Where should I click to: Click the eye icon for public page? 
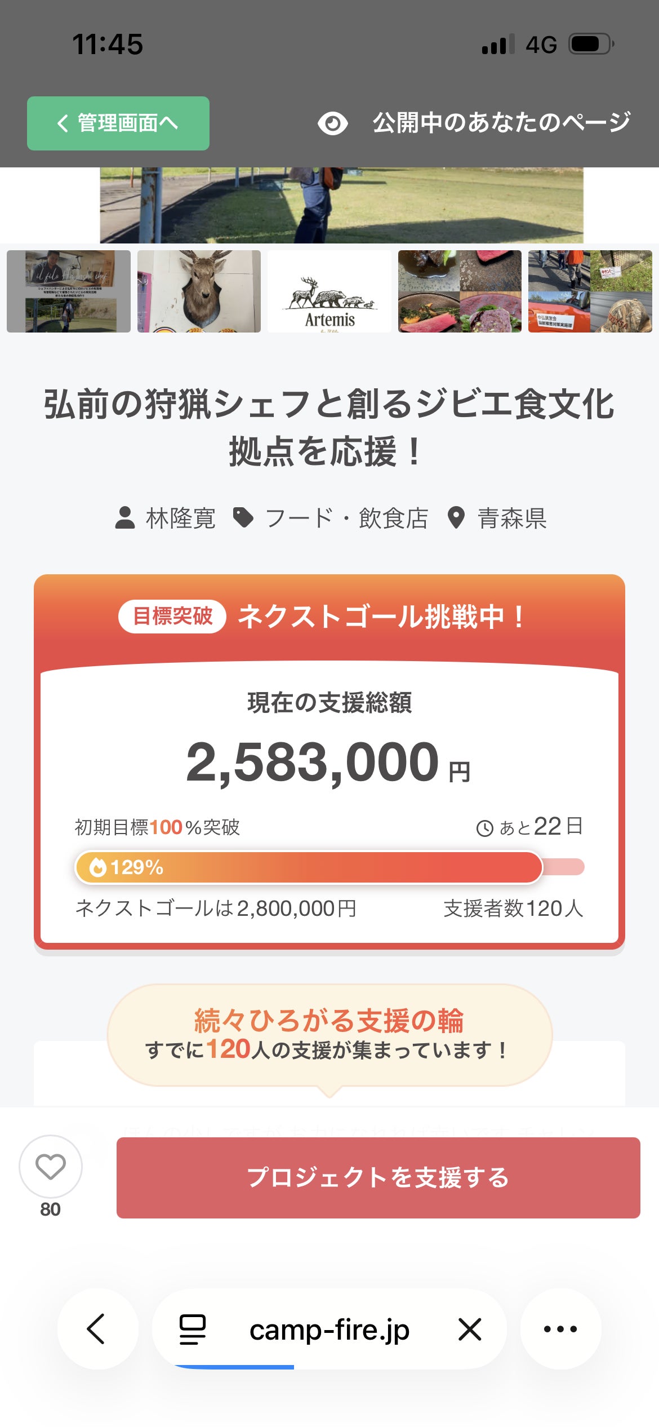(332, 123)
